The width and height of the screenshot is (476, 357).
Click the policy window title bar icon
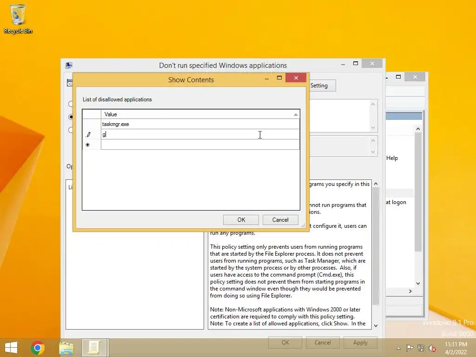[69, 65]
